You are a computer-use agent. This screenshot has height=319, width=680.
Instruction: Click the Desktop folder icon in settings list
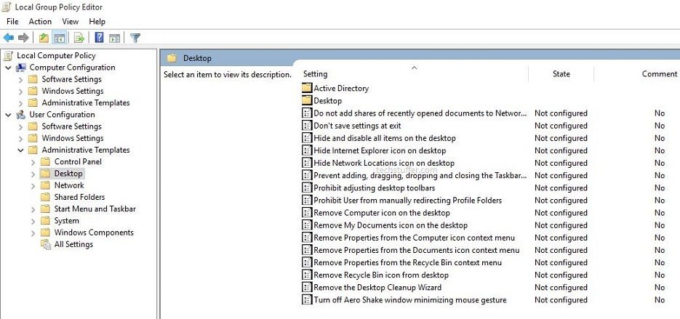(x=307, y=100)
